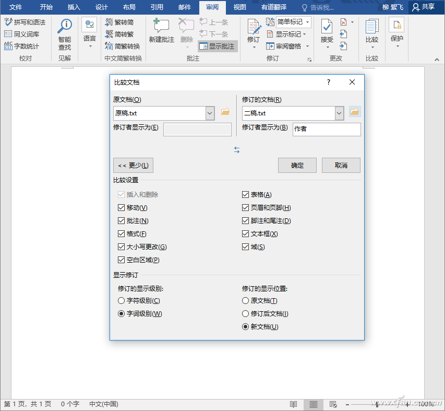Click the Cancel (取消) button
Image resolution: width=445 pixels, height=411 pixels.
(x=341, y=166)
